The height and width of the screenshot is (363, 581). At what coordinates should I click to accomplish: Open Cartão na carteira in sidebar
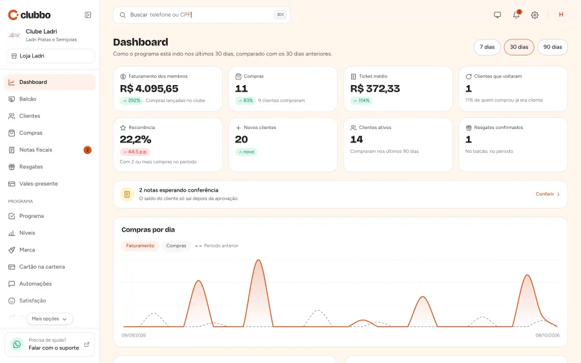[x=50, y=267]
